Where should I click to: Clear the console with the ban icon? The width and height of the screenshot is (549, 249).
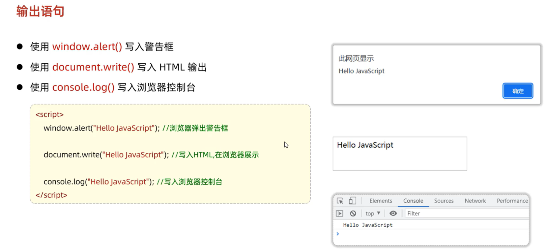tap(353, 213)
